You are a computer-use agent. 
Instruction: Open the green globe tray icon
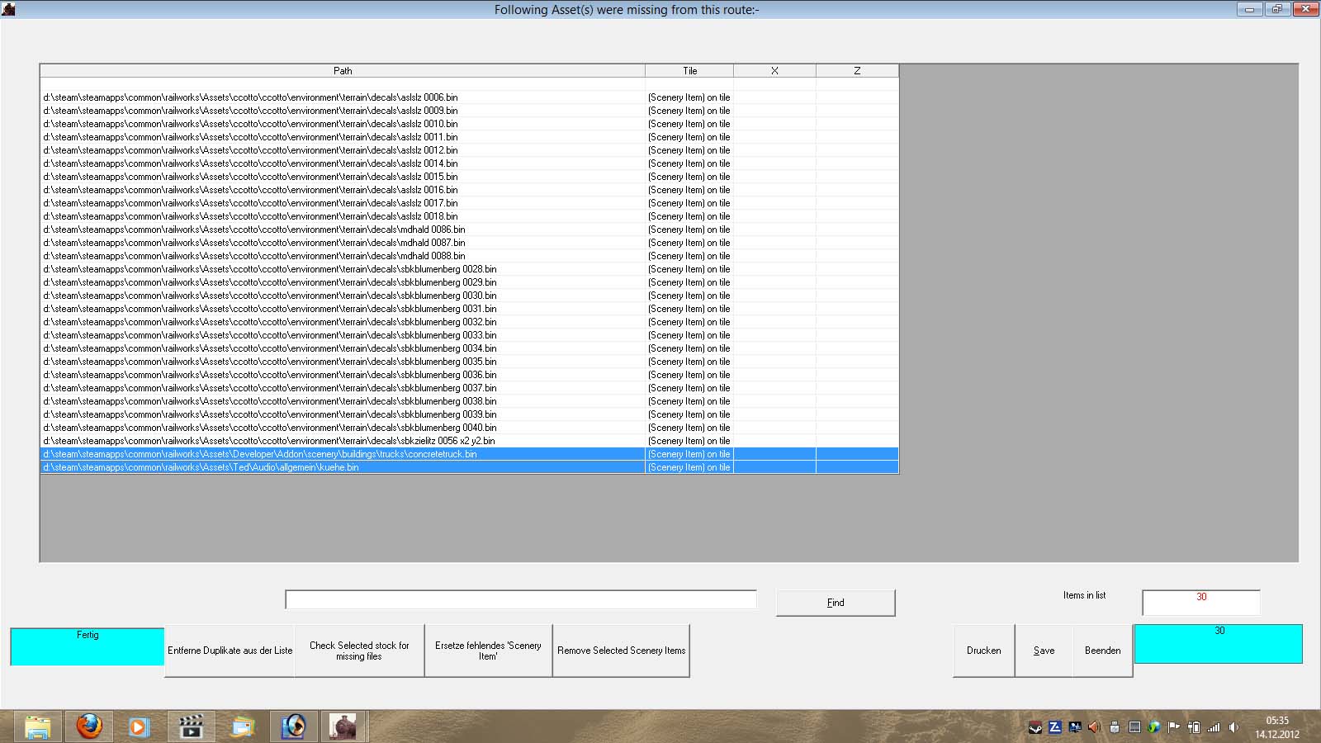tap(1154, 727)
